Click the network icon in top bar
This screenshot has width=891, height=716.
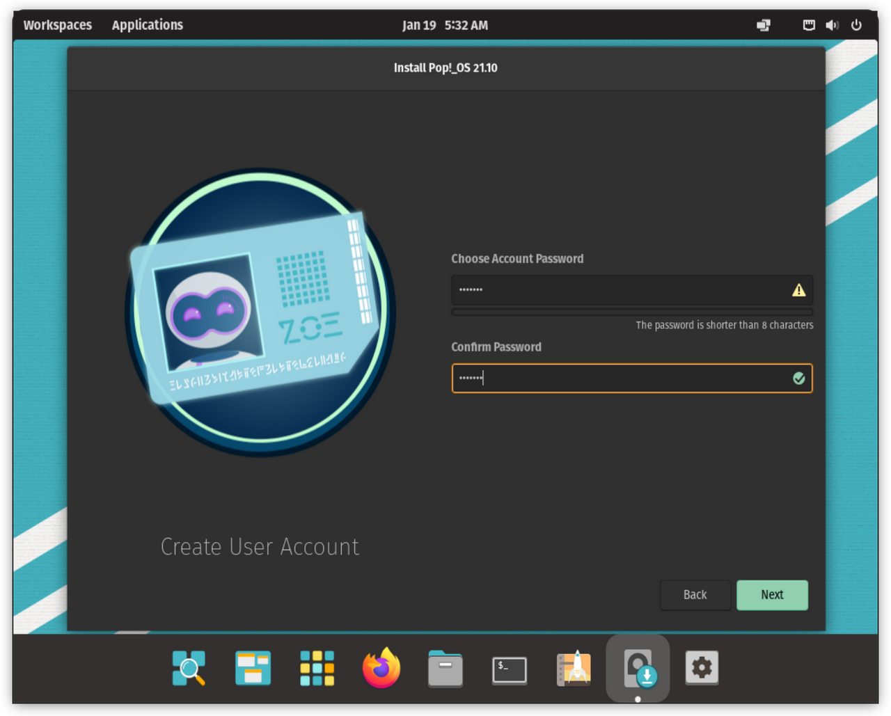click(809, 25)
